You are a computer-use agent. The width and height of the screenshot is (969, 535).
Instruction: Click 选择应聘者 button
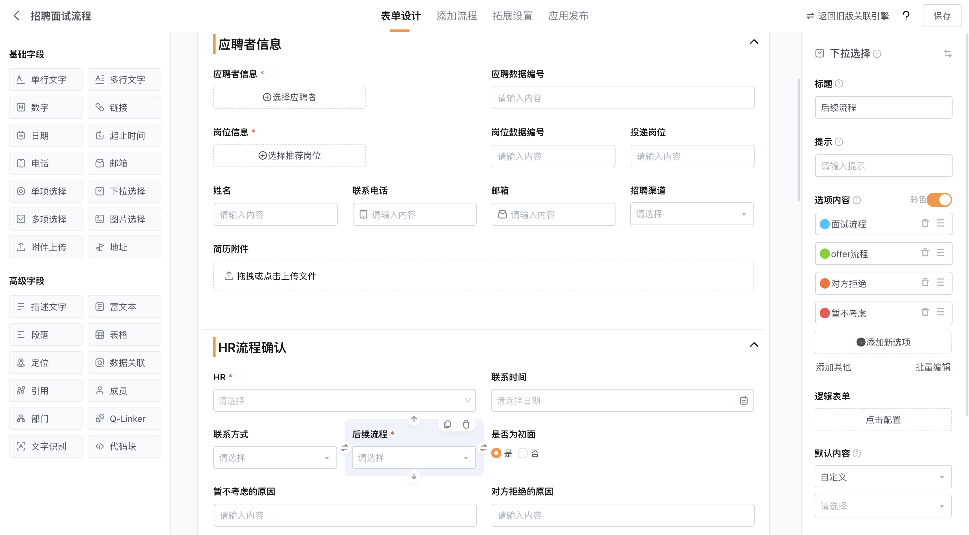(289, 97)
